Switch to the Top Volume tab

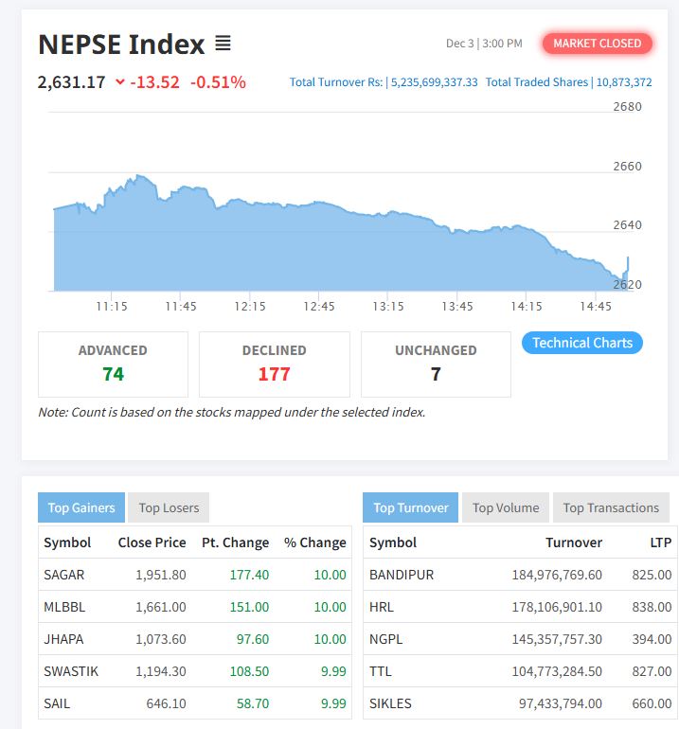tap(506, 507)
